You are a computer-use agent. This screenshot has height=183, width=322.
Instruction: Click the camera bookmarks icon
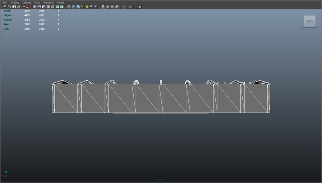click(x=13, y=7)
